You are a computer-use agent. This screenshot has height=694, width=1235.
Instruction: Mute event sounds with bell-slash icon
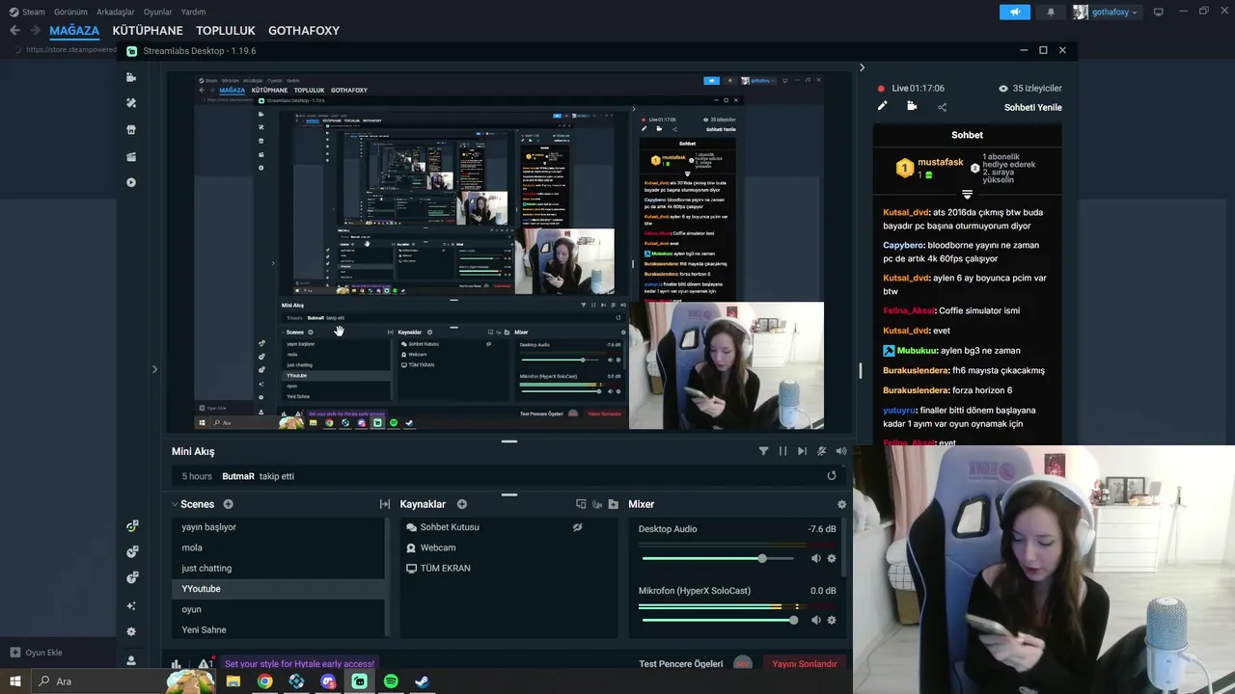pyautogui.click(x=821, y=451)
